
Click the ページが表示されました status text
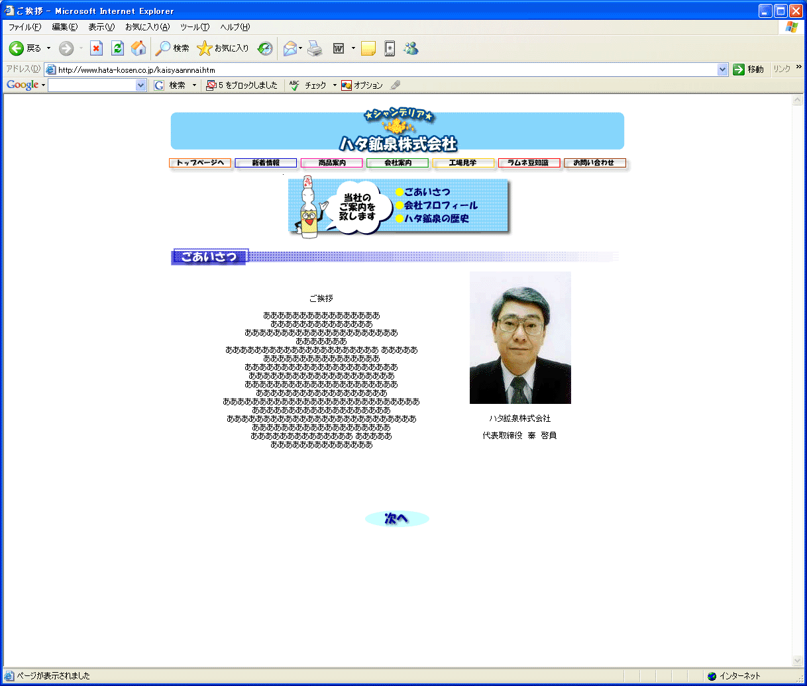[54, 676]
